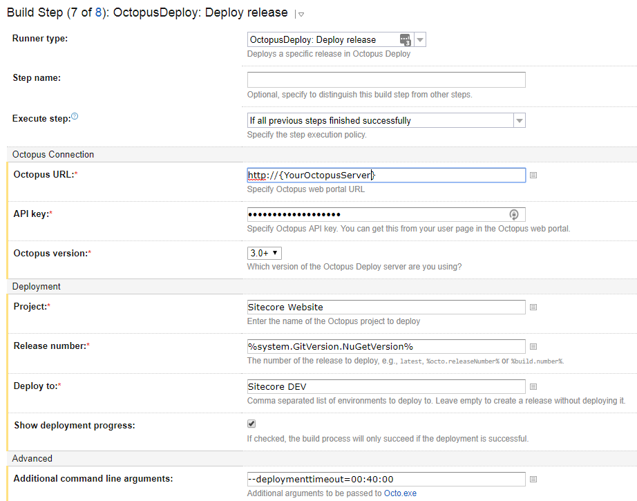Open build step menu arrow next to title

pyautogui.click(x=301, y=15)
